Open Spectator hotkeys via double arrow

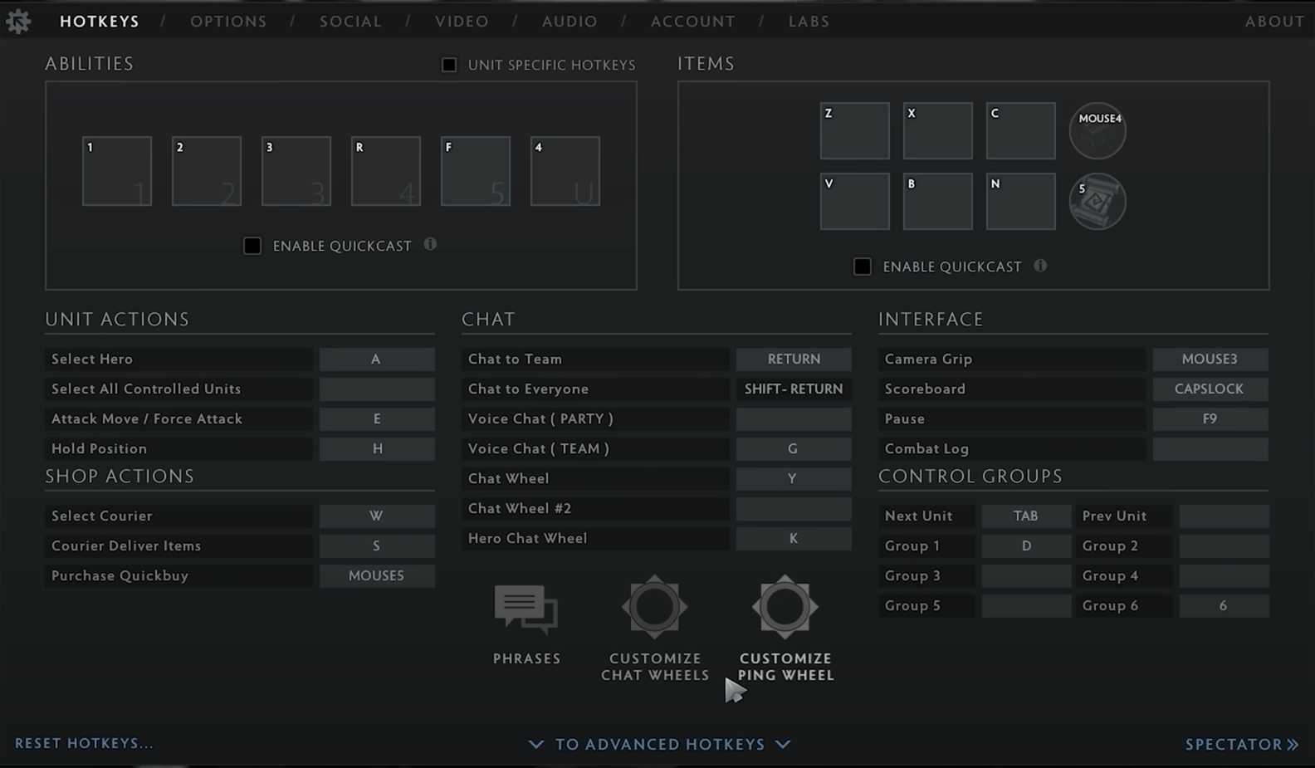point(1292,745)
